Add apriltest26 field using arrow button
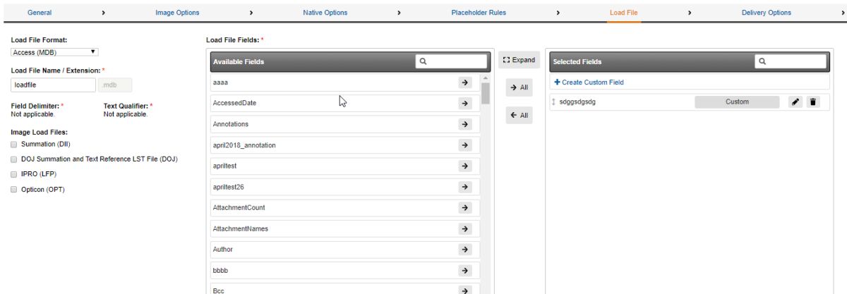 pyautogui.click(x=464, y=187)
